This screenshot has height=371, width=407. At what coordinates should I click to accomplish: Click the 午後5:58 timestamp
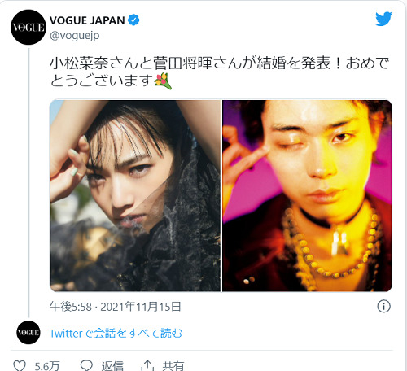pyautogui.click(x=71, y=307)
